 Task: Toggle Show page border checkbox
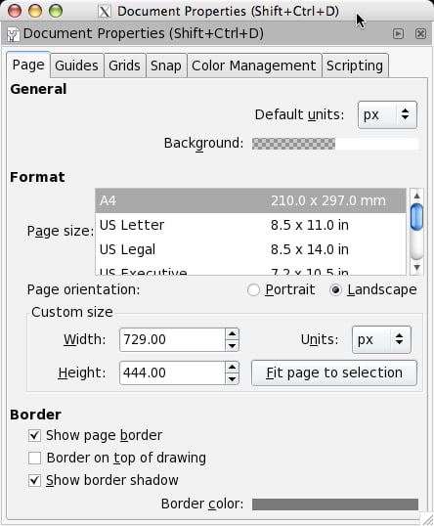click(x=34, y=435)
